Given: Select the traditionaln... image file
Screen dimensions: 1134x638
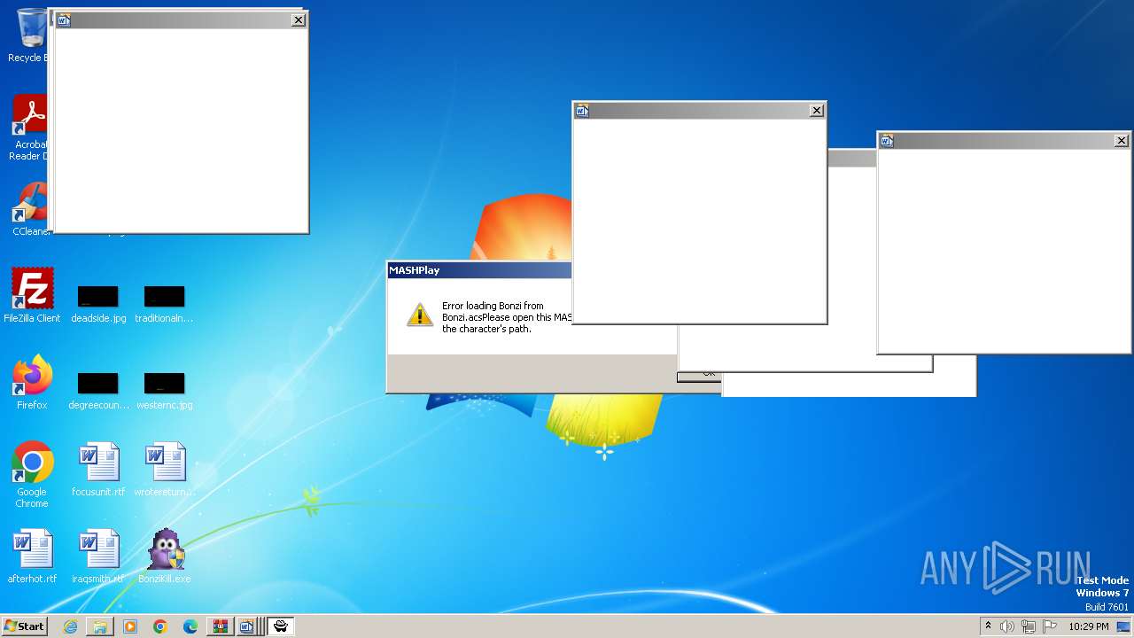Looking at the screenshot, I should coord(164,304).
